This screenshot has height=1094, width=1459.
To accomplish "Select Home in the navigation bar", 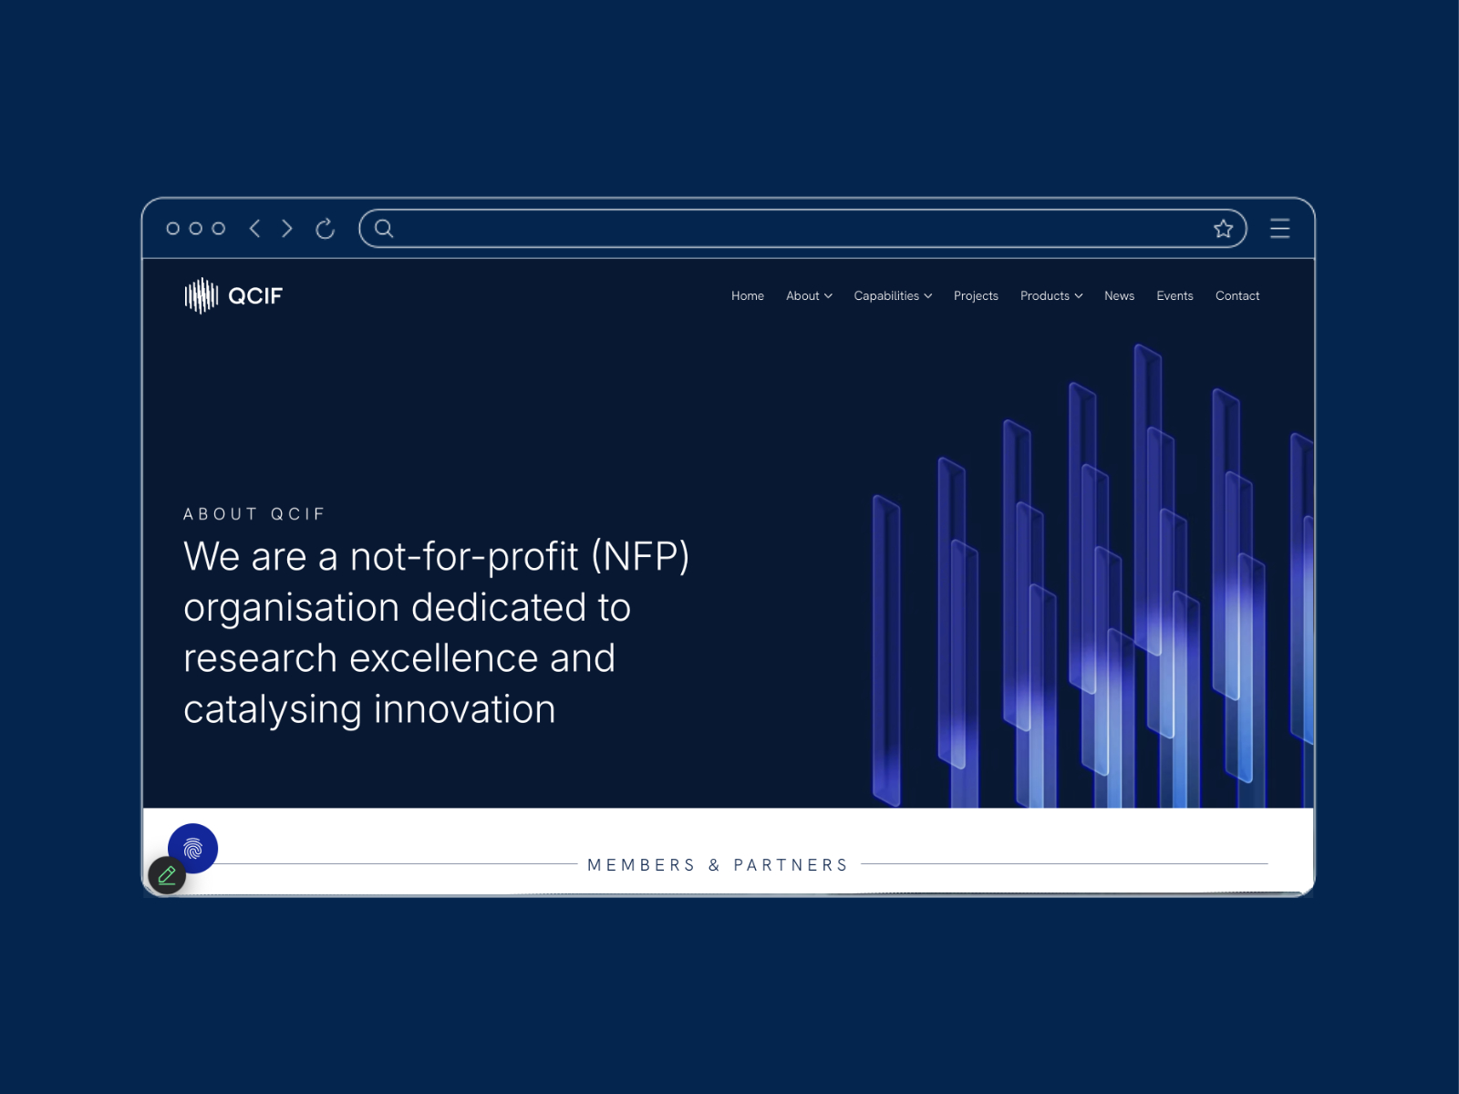I will [x=748, y=295].
